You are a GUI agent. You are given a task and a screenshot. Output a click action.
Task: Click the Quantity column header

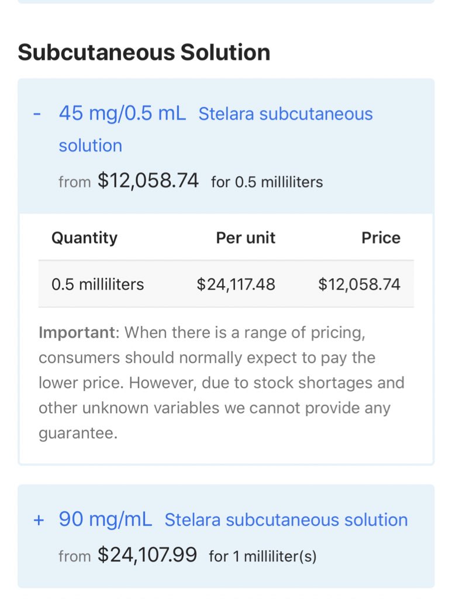(84, 238)
